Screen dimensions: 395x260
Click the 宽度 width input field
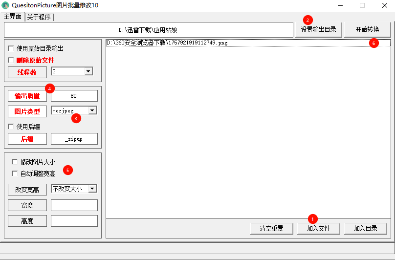74,205
